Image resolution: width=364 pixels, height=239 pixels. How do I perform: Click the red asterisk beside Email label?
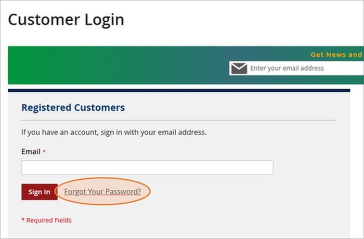click(x=44, y=151)
